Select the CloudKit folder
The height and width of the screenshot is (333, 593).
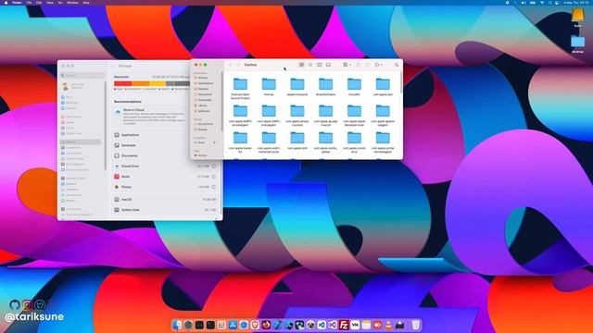tap(354, 87)
